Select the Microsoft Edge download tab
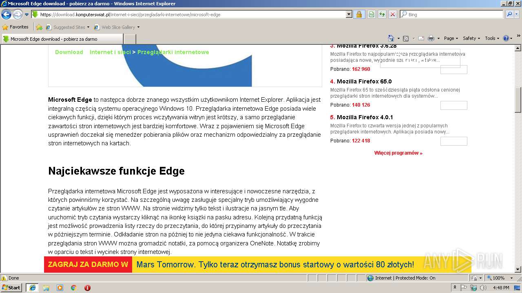The width and height of the screenshot is (522, 293). [62, 39]
